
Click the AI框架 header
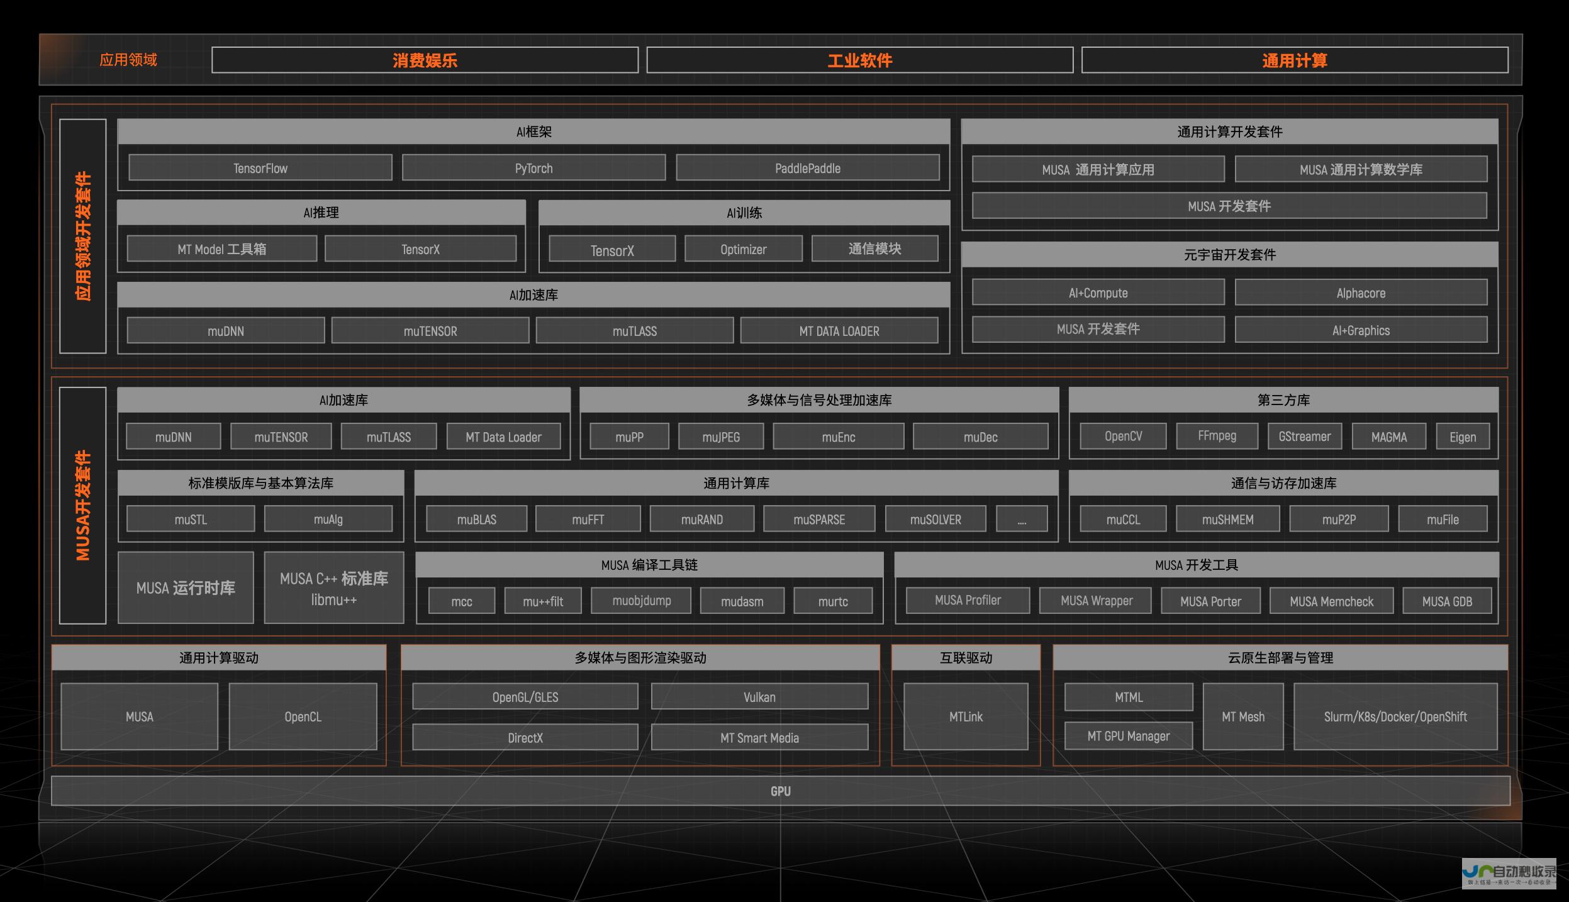coord(533,131)
